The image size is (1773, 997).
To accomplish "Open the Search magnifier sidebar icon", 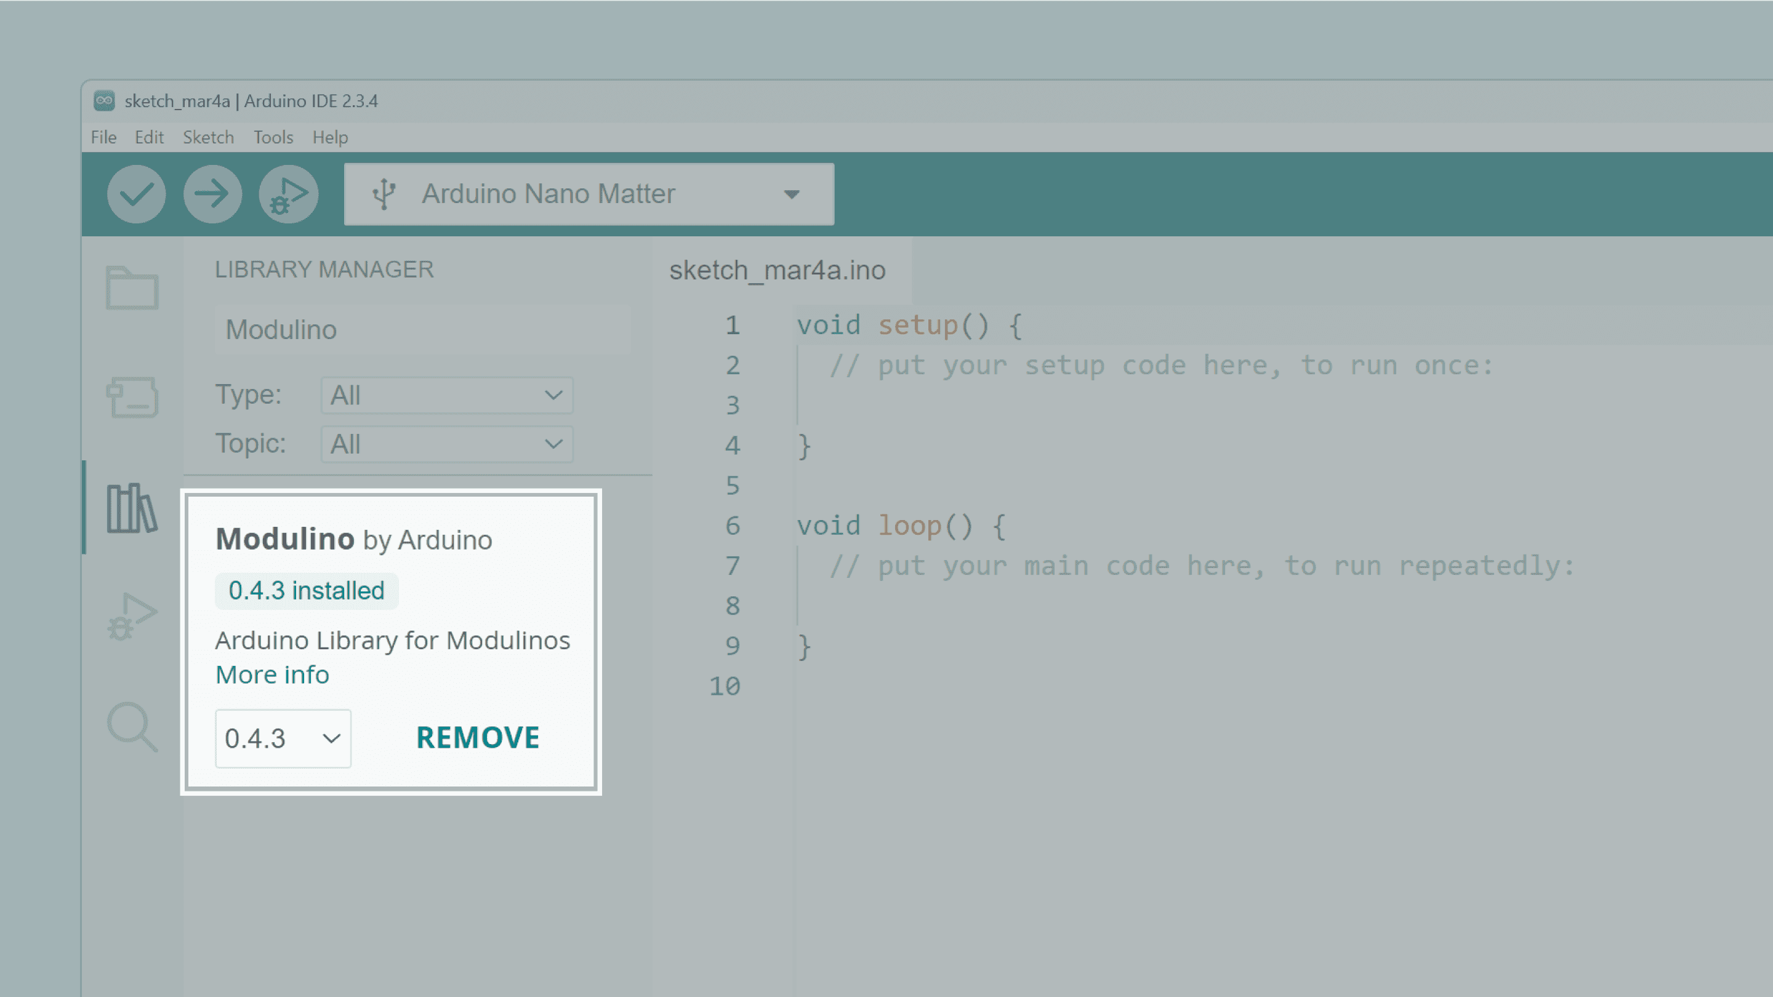I will click(x=132, y=727).
